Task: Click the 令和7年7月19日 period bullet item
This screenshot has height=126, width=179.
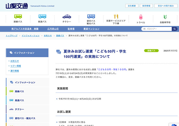Action: [80, 99]
